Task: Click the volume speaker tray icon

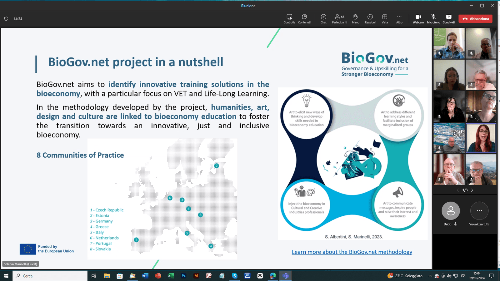Action: click(449, 276)
